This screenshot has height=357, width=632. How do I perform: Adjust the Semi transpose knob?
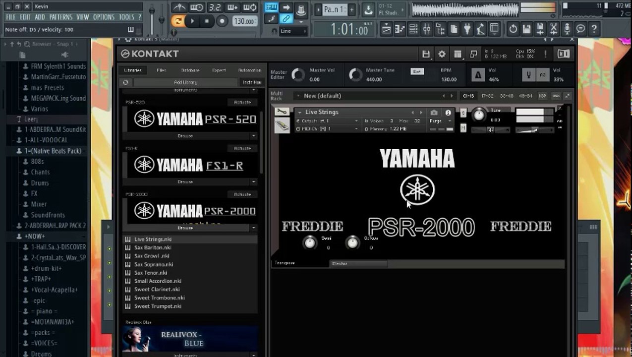(309, 242)
